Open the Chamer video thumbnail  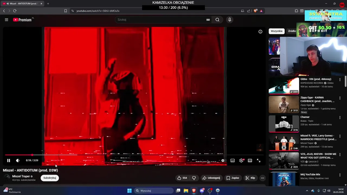284,124
